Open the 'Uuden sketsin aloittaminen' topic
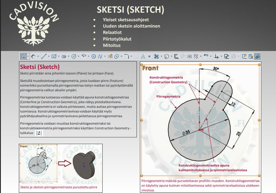The height and width of the screenshot is (193, 276). pos(131,26)
